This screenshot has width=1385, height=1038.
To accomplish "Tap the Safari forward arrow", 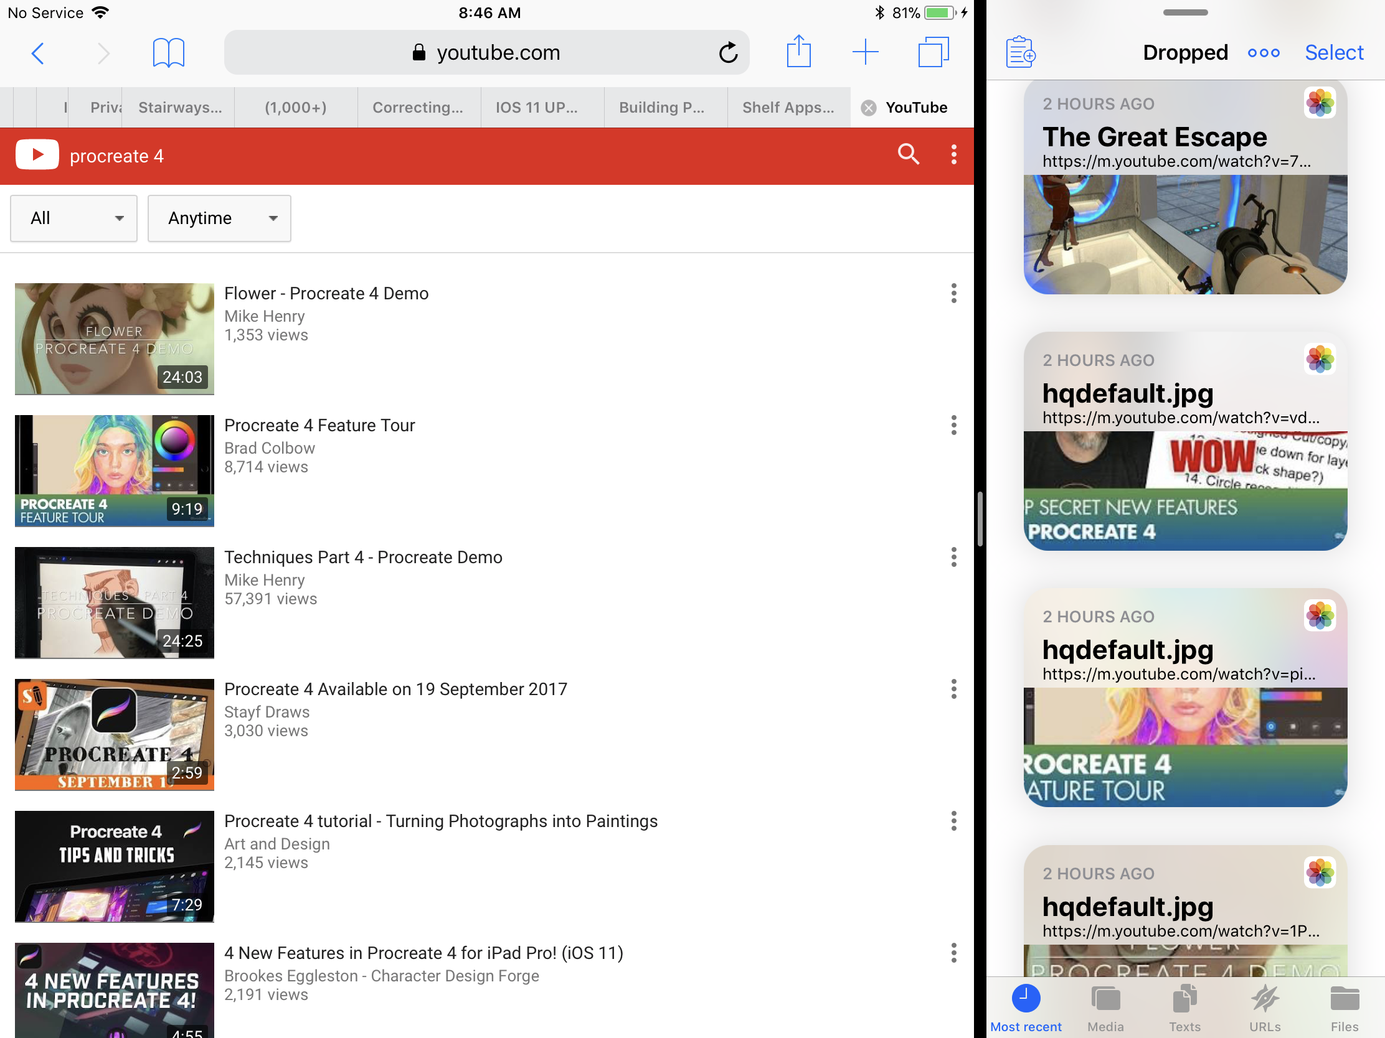I will coord(103,53).
